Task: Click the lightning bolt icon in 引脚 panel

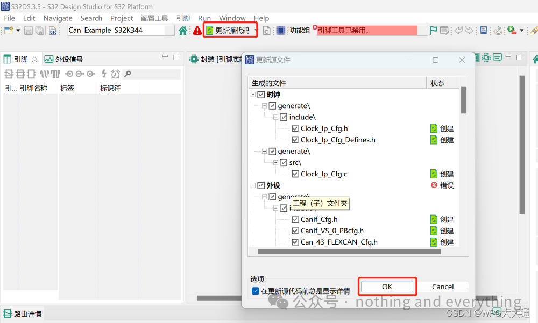Action: click(x=104, y=74)
